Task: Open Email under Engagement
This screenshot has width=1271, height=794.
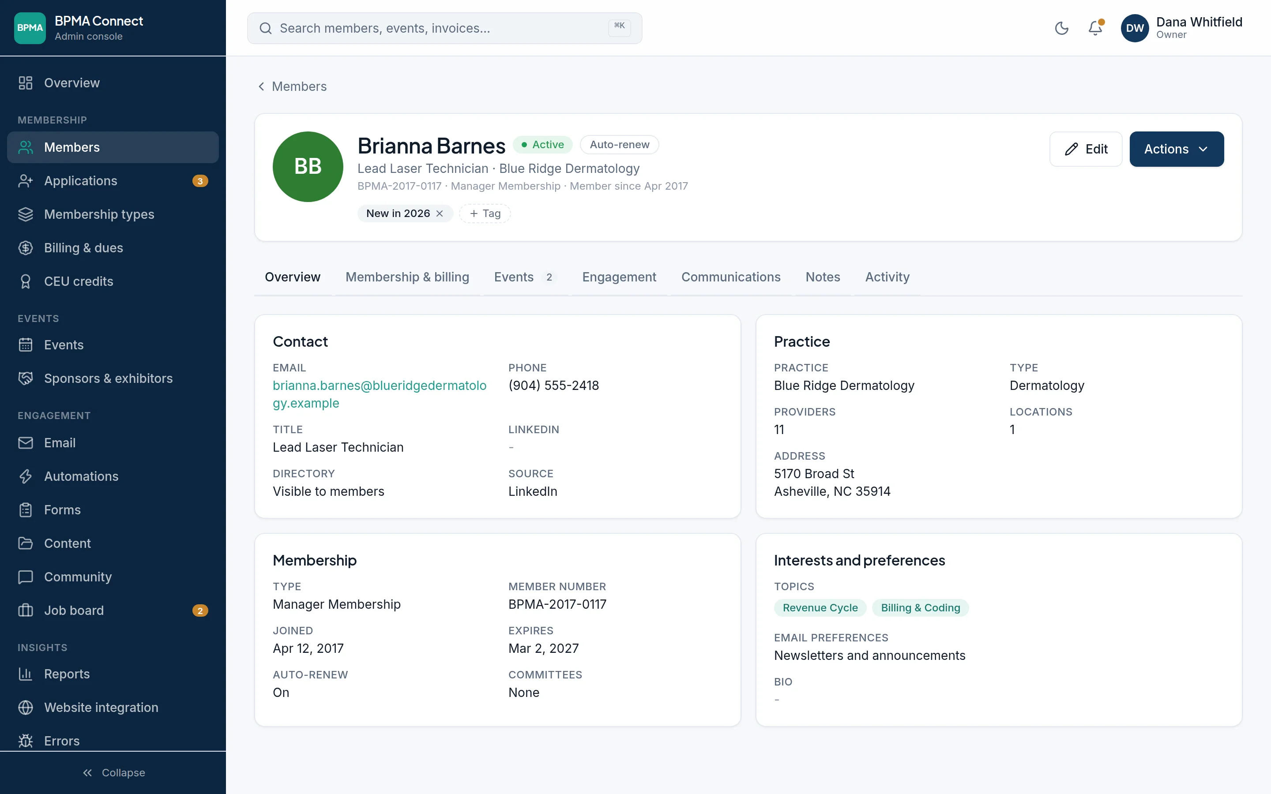Action: (113, 443)
